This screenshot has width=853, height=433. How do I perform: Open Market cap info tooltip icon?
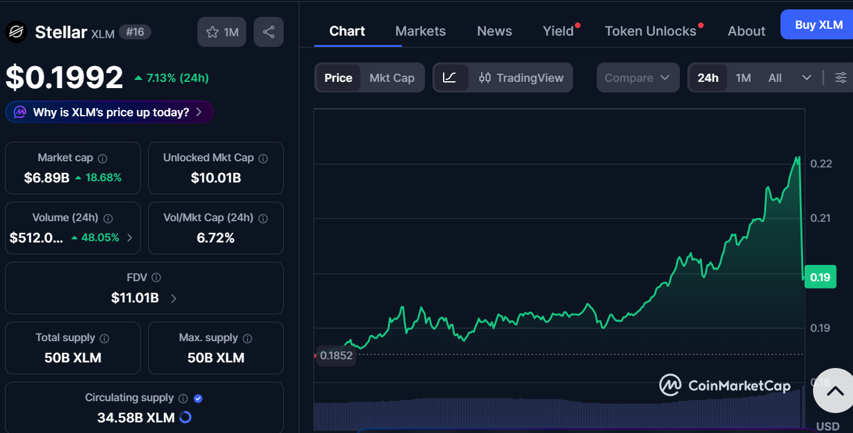[x=102, y=159]
